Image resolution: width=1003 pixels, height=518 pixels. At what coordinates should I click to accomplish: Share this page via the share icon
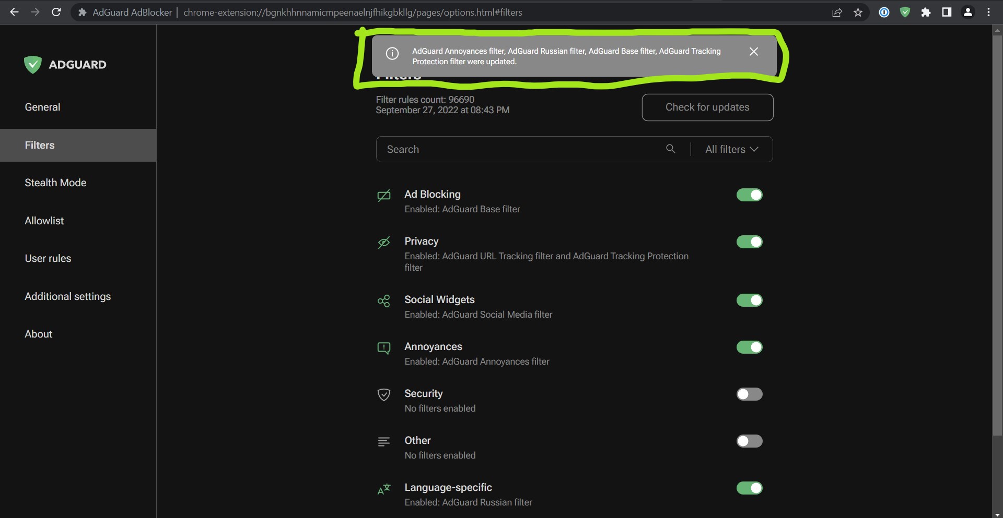[x=837, y=13]
